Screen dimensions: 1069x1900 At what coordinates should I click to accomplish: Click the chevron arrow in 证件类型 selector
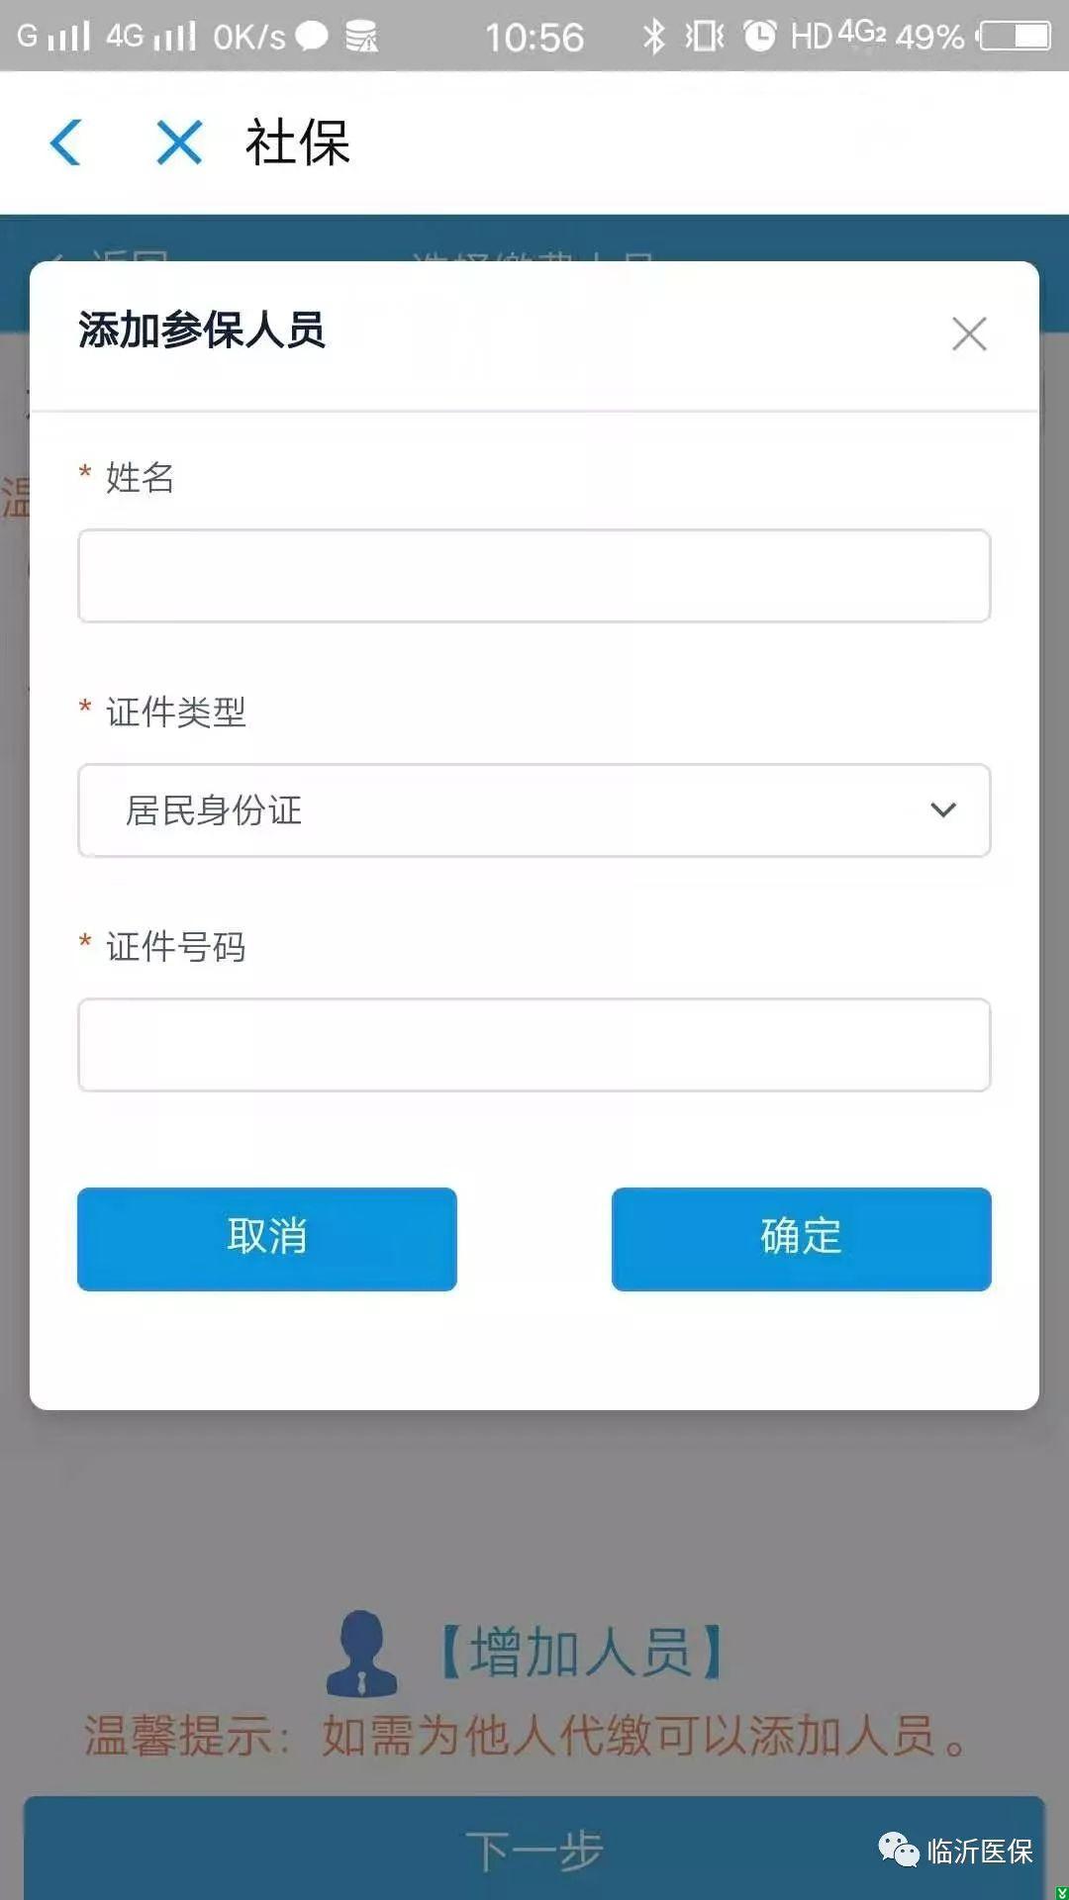click(943, 810)
